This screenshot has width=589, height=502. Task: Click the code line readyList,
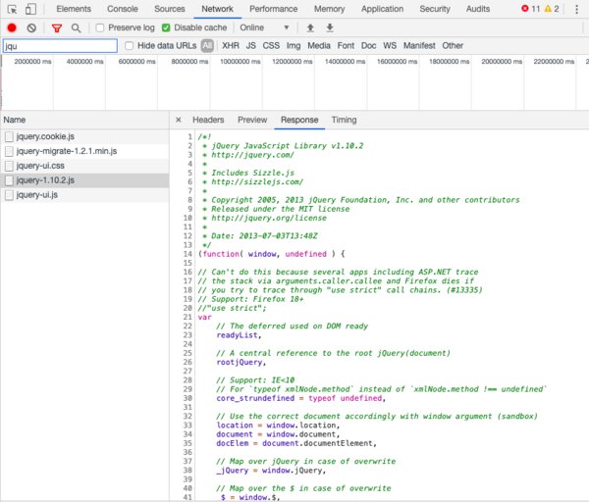239,335
